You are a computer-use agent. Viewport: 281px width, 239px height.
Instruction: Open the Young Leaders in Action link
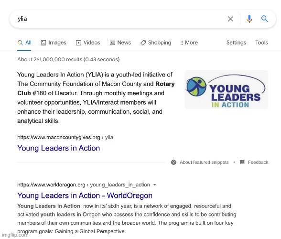pos(59,148)
